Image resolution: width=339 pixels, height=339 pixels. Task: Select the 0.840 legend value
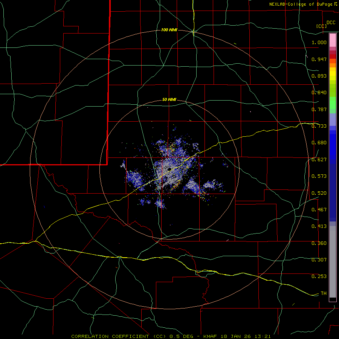[x=319, y=93]
